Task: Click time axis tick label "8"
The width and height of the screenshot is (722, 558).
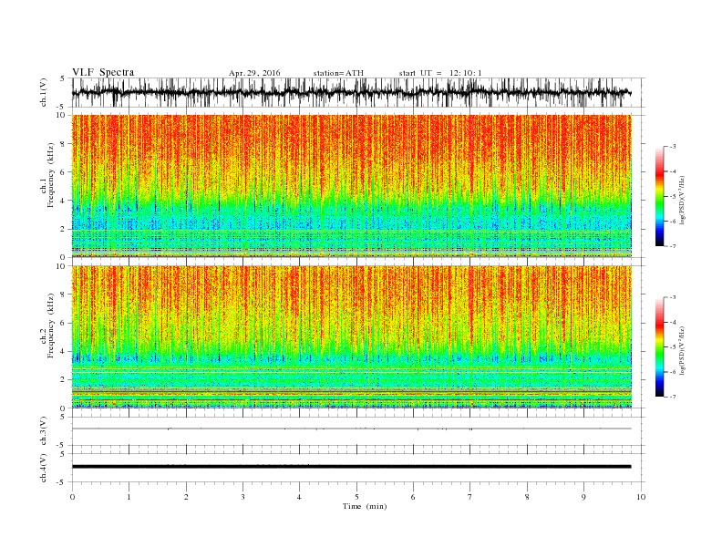Action: click(527, 497)
